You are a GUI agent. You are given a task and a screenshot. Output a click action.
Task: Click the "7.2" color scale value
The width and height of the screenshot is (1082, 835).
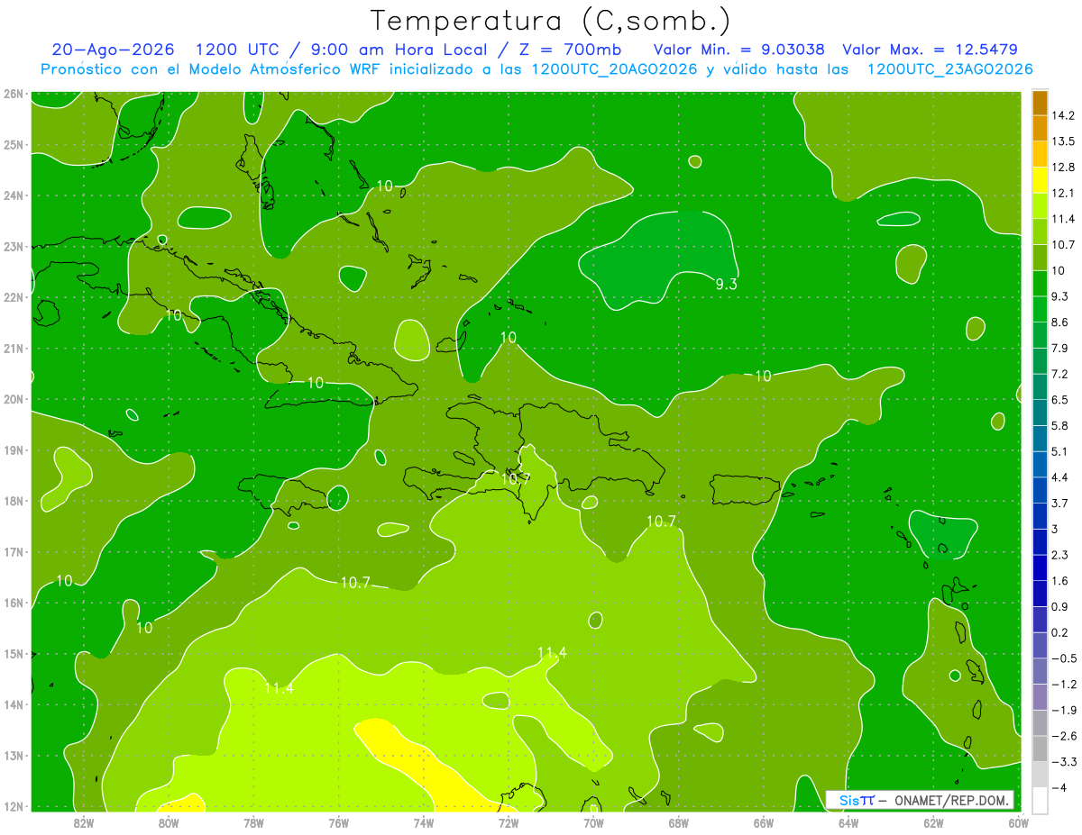coord(1059,374)
